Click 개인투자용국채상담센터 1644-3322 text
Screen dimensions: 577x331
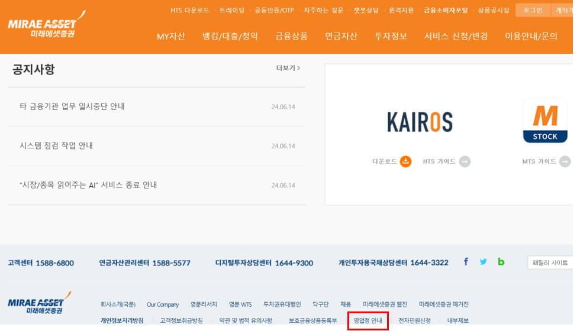(x=394, y=262)
